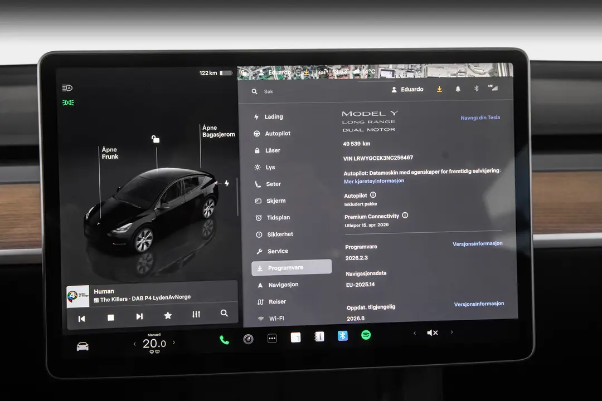This screenshot has height=401, width=602.
Task: Tap the Navigasjonsdata EU-2025.14 value
Action: (x=361, y=285)
